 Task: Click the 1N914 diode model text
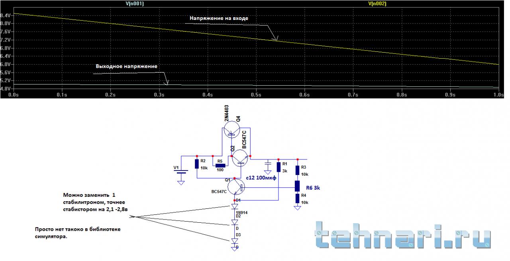point(242,213)
